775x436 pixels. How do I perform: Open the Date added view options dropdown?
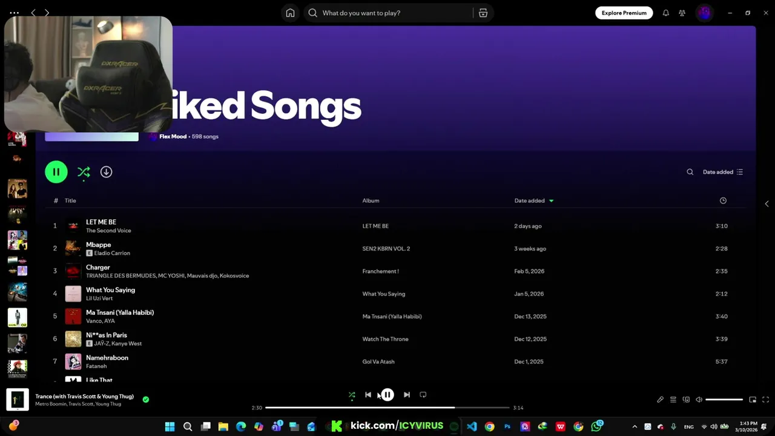pyautogui.click(x=723, y=172)
